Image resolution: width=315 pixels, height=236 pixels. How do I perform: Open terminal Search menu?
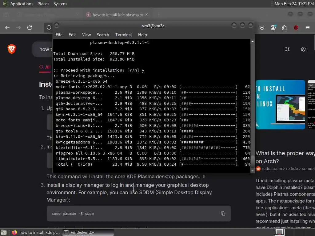(103, 35)
